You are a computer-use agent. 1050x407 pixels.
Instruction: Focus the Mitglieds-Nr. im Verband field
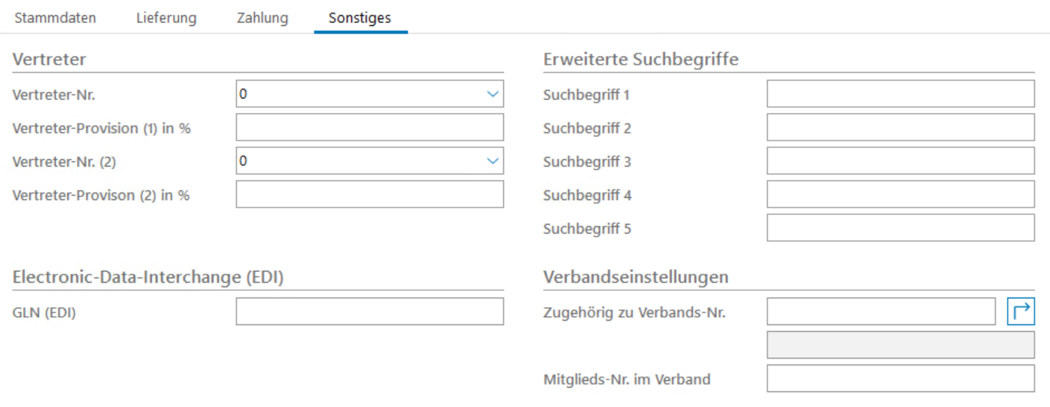[900, 379]
